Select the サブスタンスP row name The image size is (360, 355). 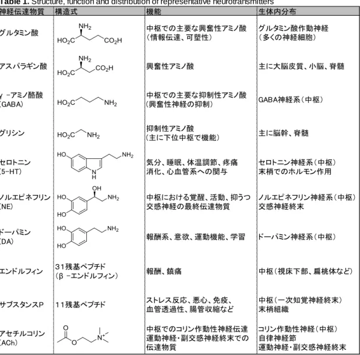22,305
